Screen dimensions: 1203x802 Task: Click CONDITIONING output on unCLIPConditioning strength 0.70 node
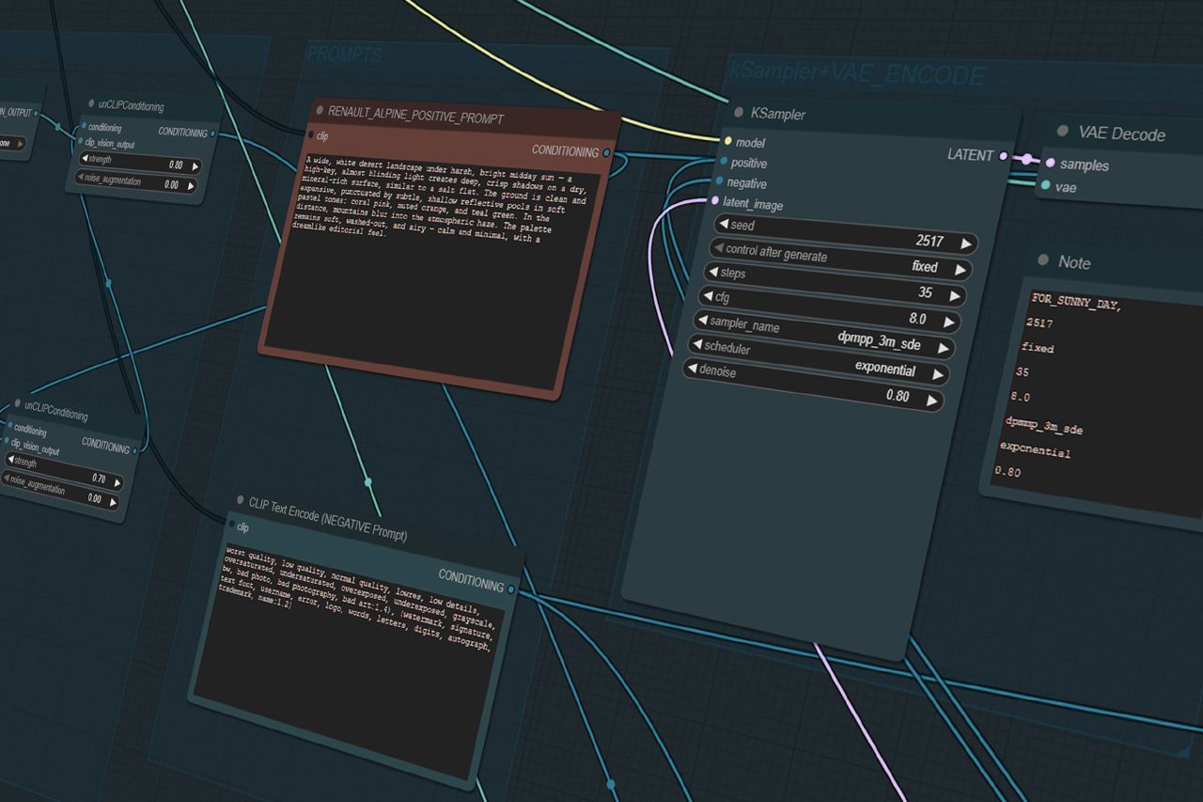tap(135, 450)
